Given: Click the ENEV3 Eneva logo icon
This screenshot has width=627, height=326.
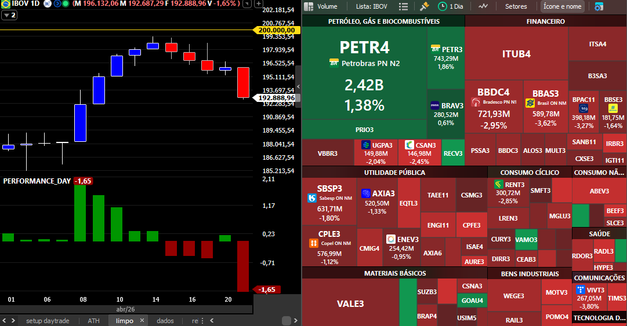Looking at the screenshot, I should click(x=391, y=239).
